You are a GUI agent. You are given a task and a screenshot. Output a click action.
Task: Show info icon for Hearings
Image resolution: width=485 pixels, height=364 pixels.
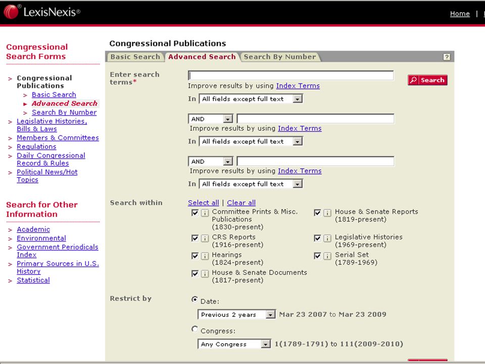205,256
